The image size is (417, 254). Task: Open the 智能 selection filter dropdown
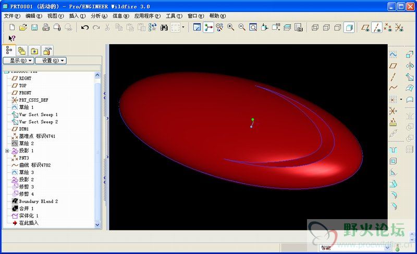(387, 248)
